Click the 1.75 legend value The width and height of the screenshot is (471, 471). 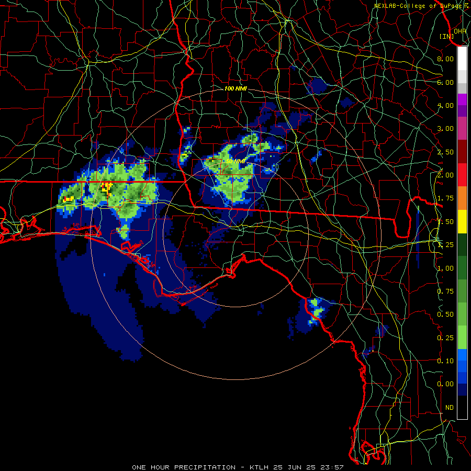click(445, 198)
